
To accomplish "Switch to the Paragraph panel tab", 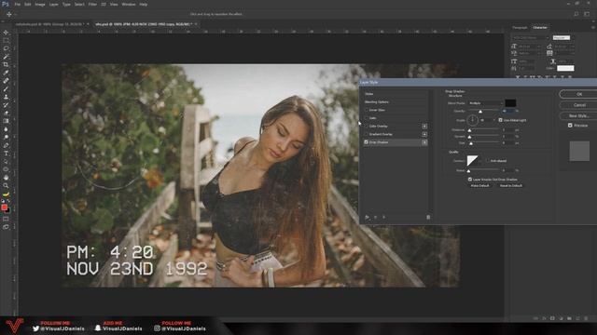I will 520,27.
